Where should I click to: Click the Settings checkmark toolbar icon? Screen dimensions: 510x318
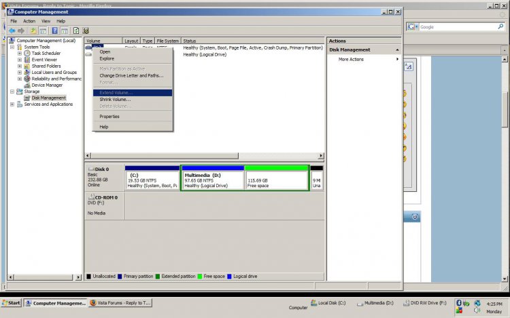point(86,31)
